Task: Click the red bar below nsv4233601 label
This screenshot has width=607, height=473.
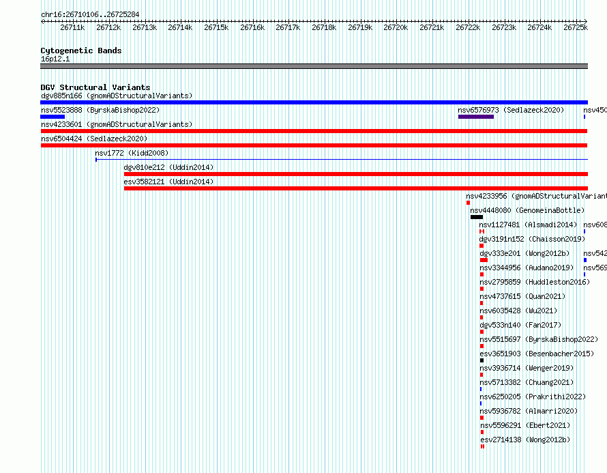Action: [x=314, y=131]
